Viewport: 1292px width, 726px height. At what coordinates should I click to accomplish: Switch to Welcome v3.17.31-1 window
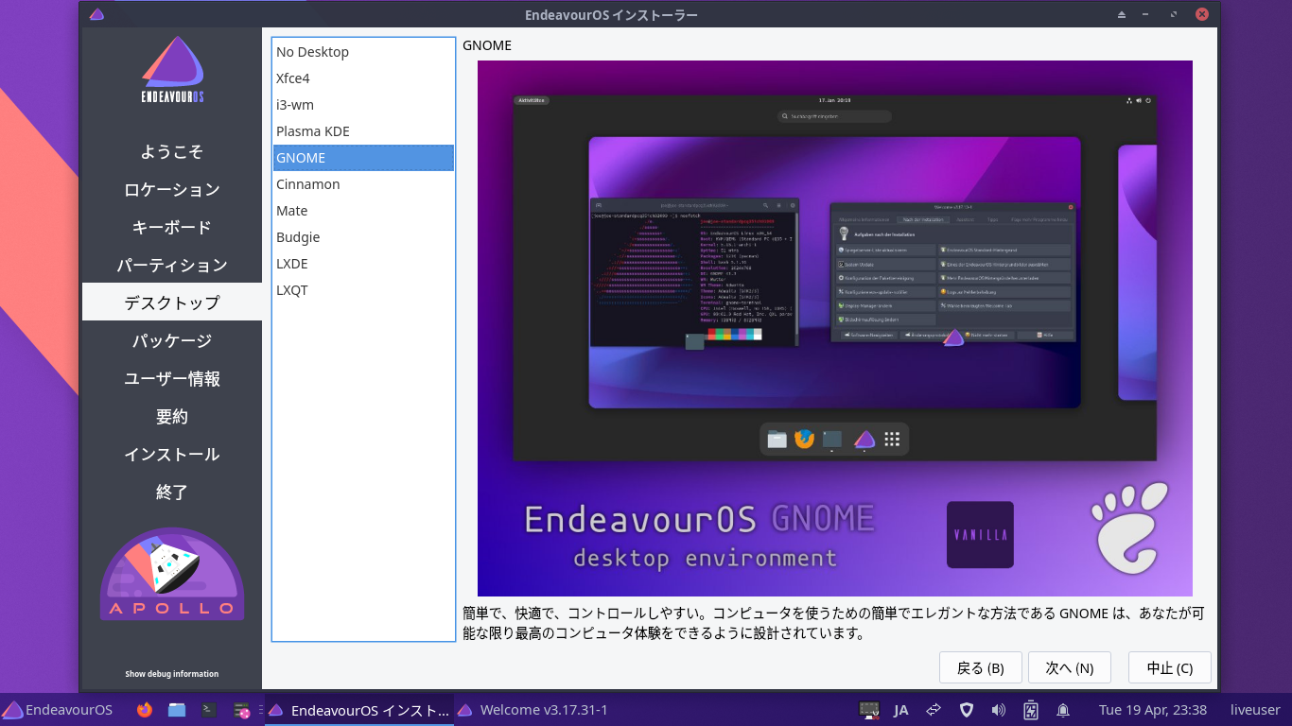pos(533,710)
